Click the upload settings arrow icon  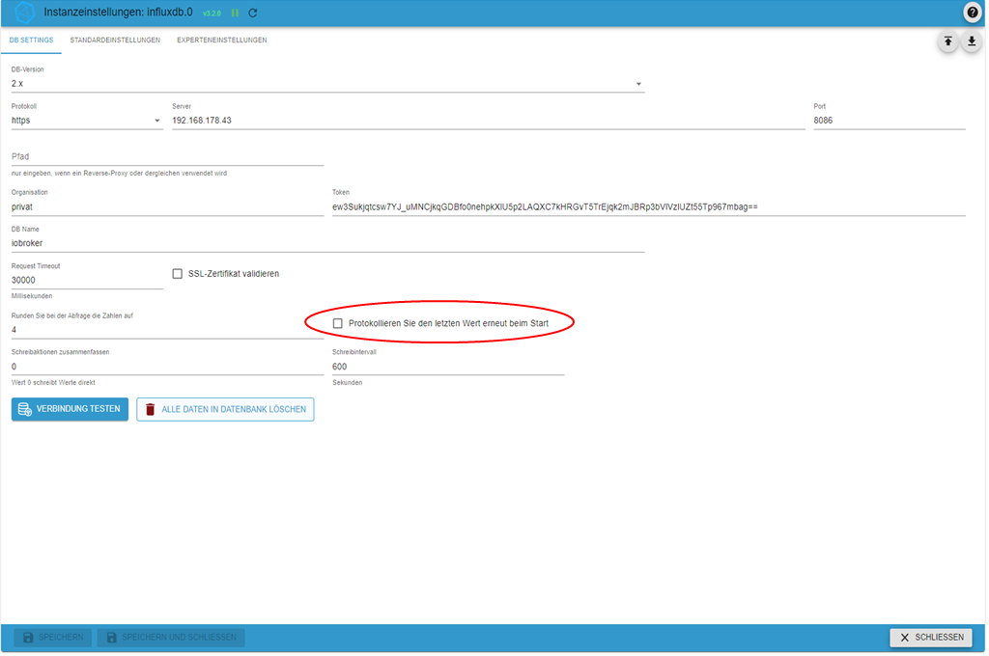[947, 41]
